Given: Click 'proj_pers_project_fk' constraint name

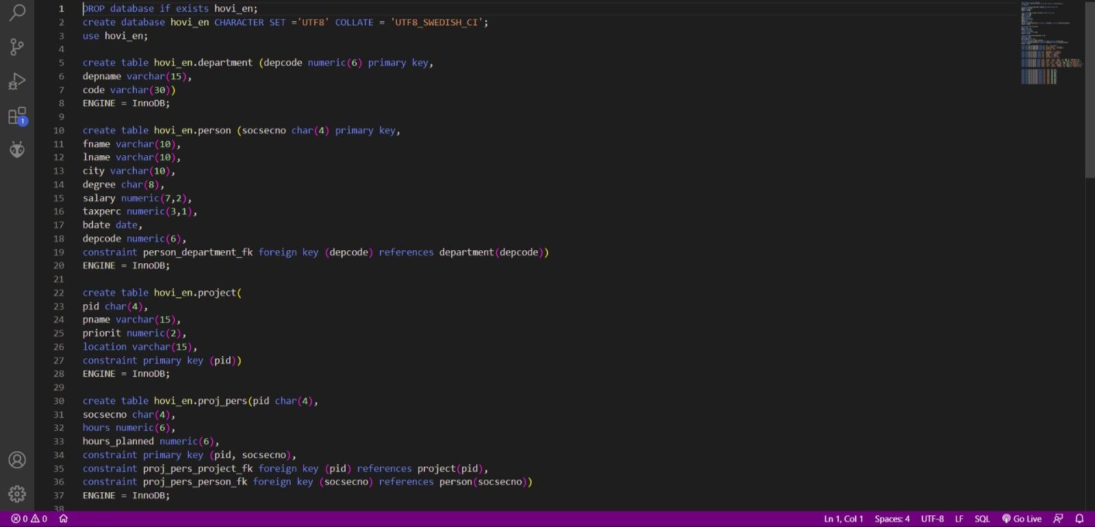Looking at the screenshot, I should (198, 469).
